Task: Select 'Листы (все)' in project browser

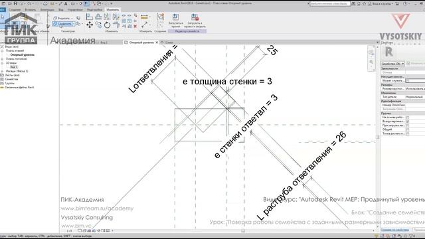Action: pyautogui.click(x=13, y=75)
